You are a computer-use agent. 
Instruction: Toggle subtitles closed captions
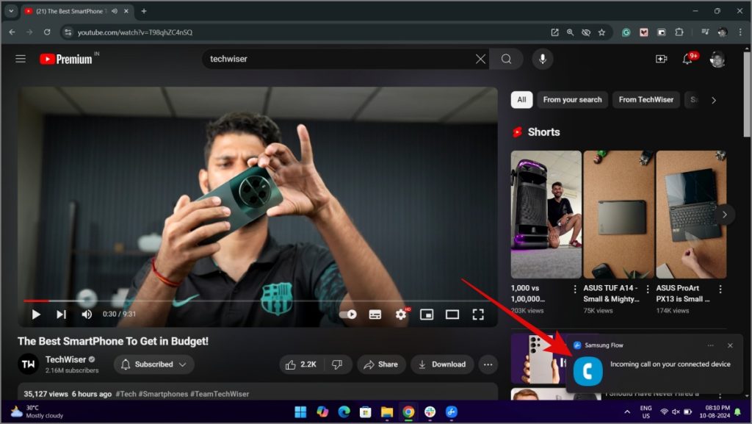pyautogui.click(x=375, y=315)
